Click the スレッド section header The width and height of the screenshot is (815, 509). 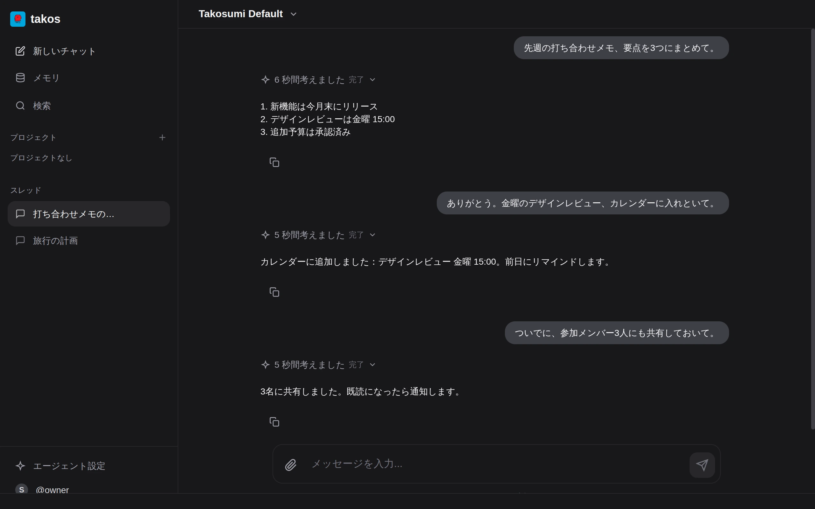[25, 190]
